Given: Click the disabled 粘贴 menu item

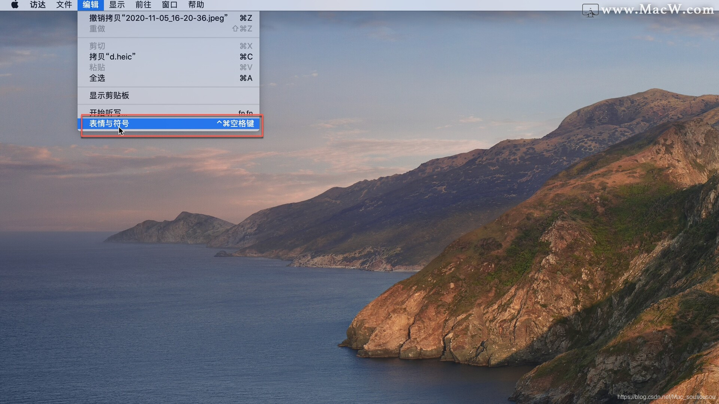Looking at the screenshot, I should (x=97, y=67).
